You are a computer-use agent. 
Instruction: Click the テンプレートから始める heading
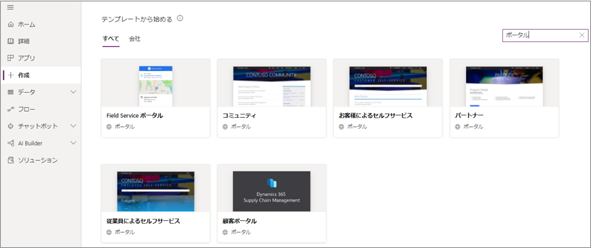(x=137, y=19)
